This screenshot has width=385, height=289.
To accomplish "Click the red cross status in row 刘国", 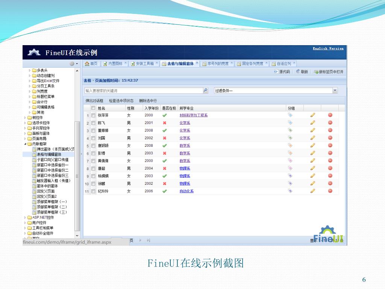I will 165,138.
